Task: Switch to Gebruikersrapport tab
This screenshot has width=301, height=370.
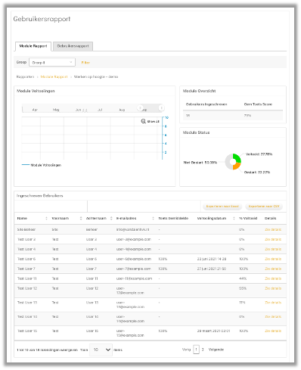Action: point(73,46)
